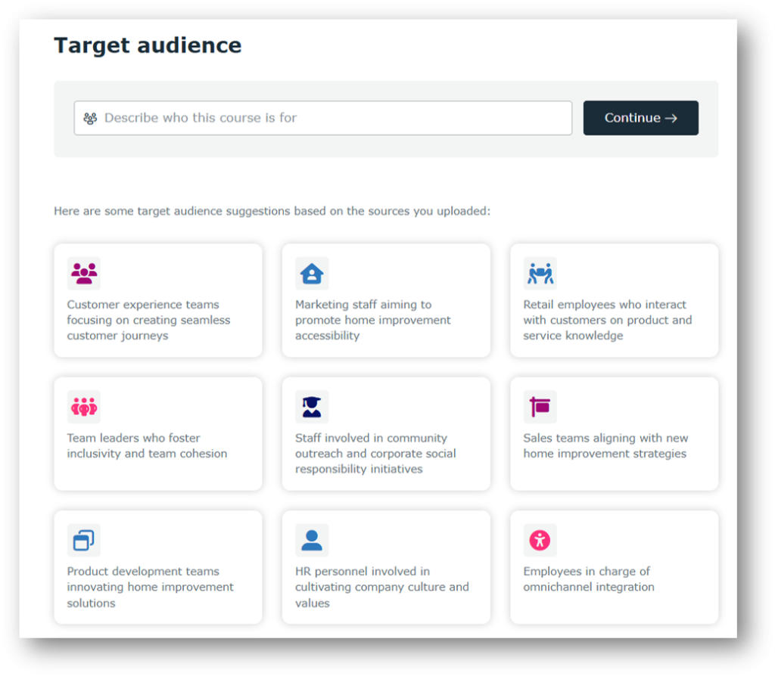This screenshot has width=775, height=676.
Task: Click the graduate cap icon for community outreach
Action: [312, 407]
